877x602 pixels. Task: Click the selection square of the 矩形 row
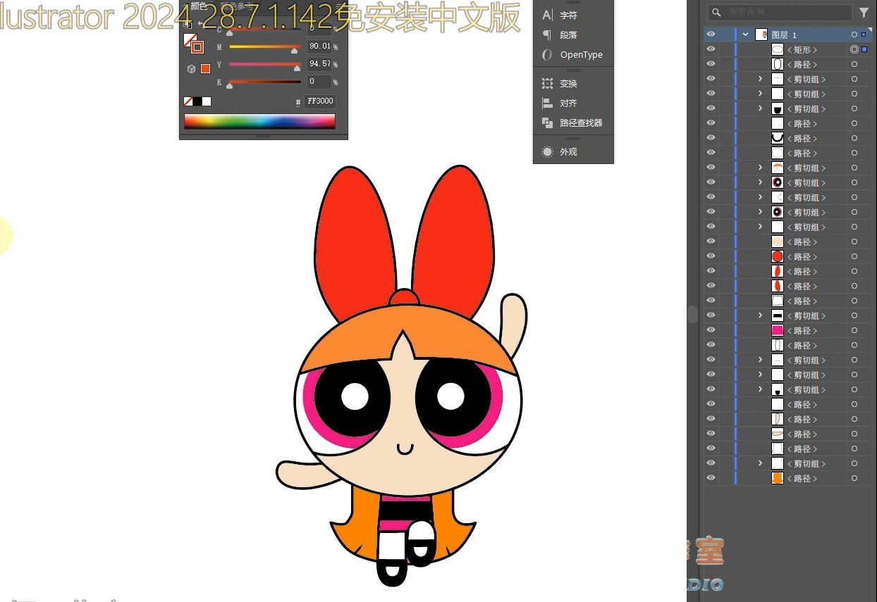(864, 49)
